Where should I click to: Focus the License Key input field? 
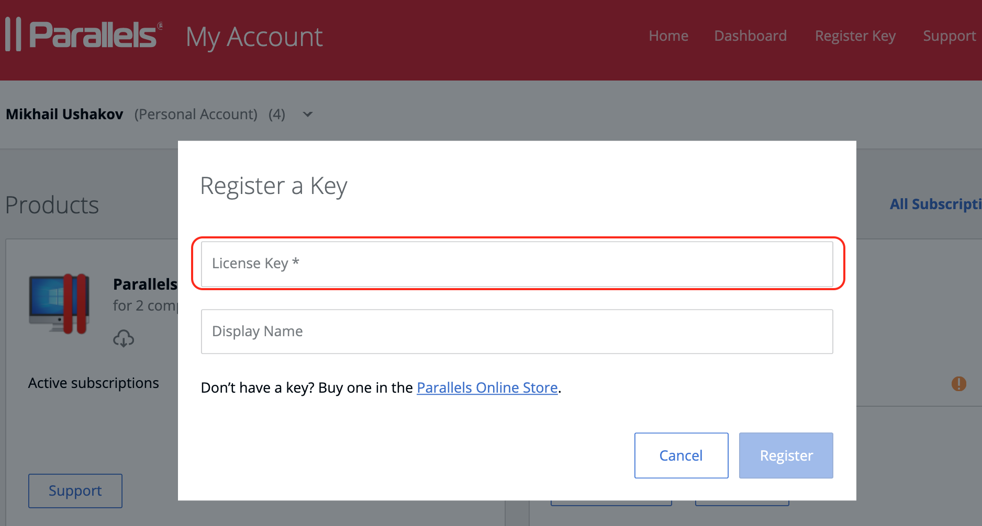coord(517,264)
